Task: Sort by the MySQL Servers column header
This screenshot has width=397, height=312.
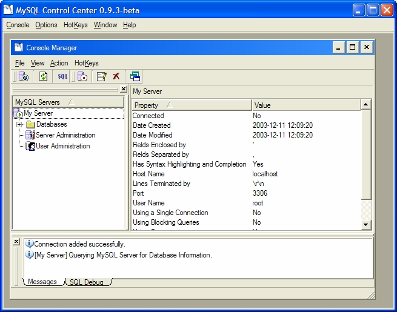Action: 68,102
